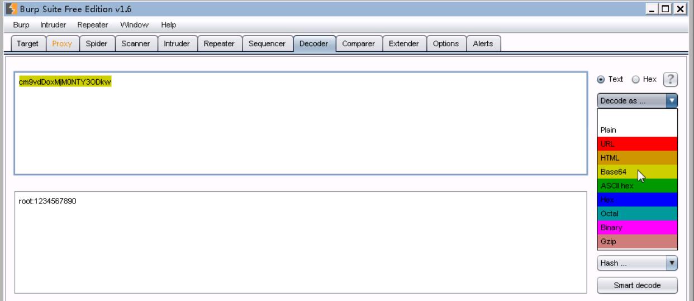The width and height of the screenshot is (694, 301).
Task: Switch to the Proxy tab
Action: pos(62,44)
